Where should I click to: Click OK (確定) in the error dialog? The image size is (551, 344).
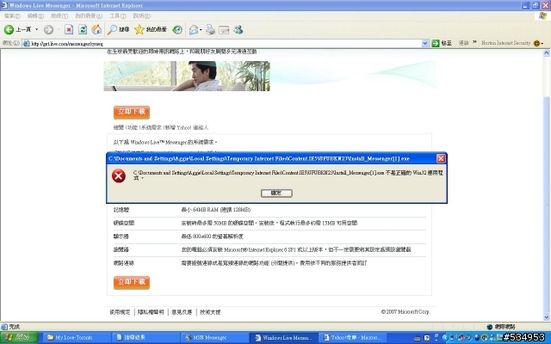(x=276, y=193)
